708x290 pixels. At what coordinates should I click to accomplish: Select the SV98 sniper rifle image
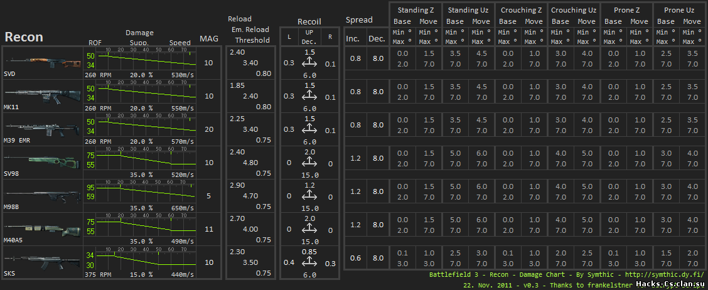point(43,161)
